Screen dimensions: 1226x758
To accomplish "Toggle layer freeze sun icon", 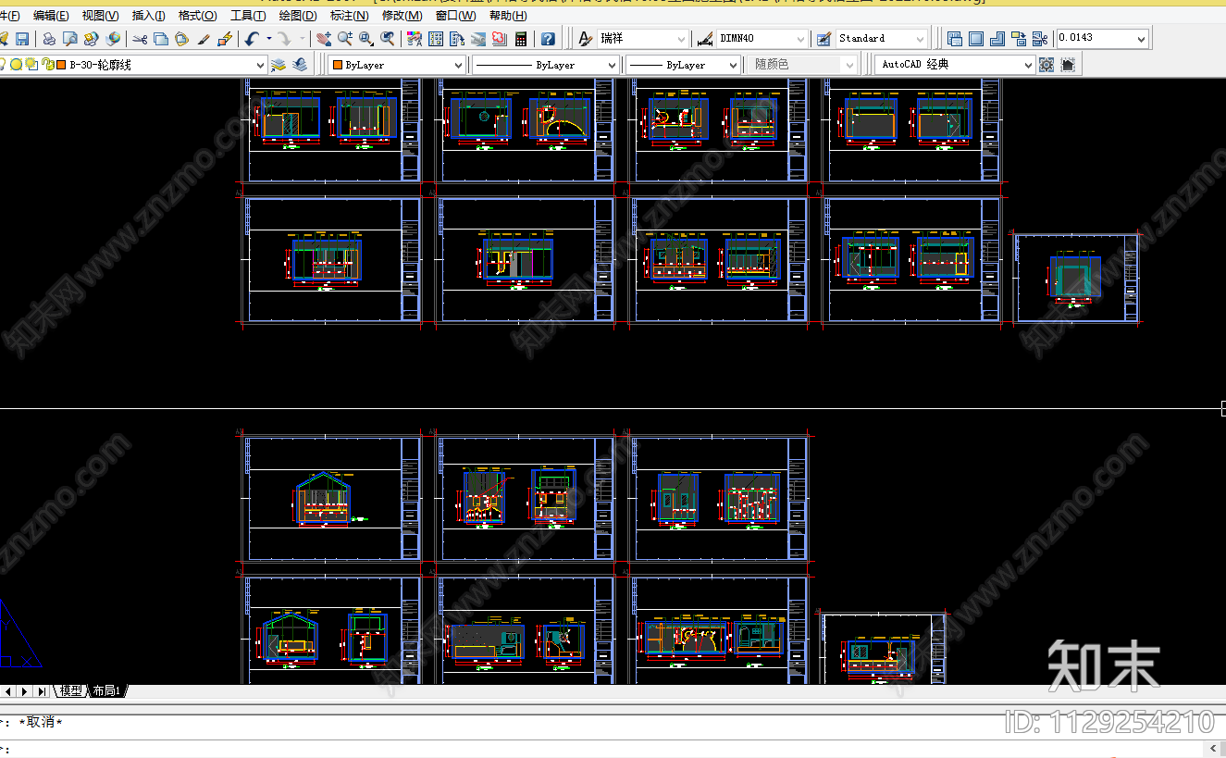I will tap(16, 64).
